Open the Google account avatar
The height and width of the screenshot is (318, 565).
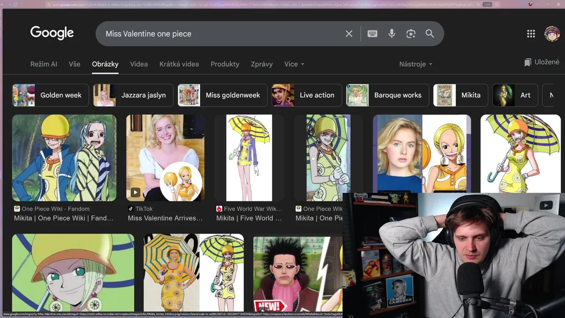point(552,34)
